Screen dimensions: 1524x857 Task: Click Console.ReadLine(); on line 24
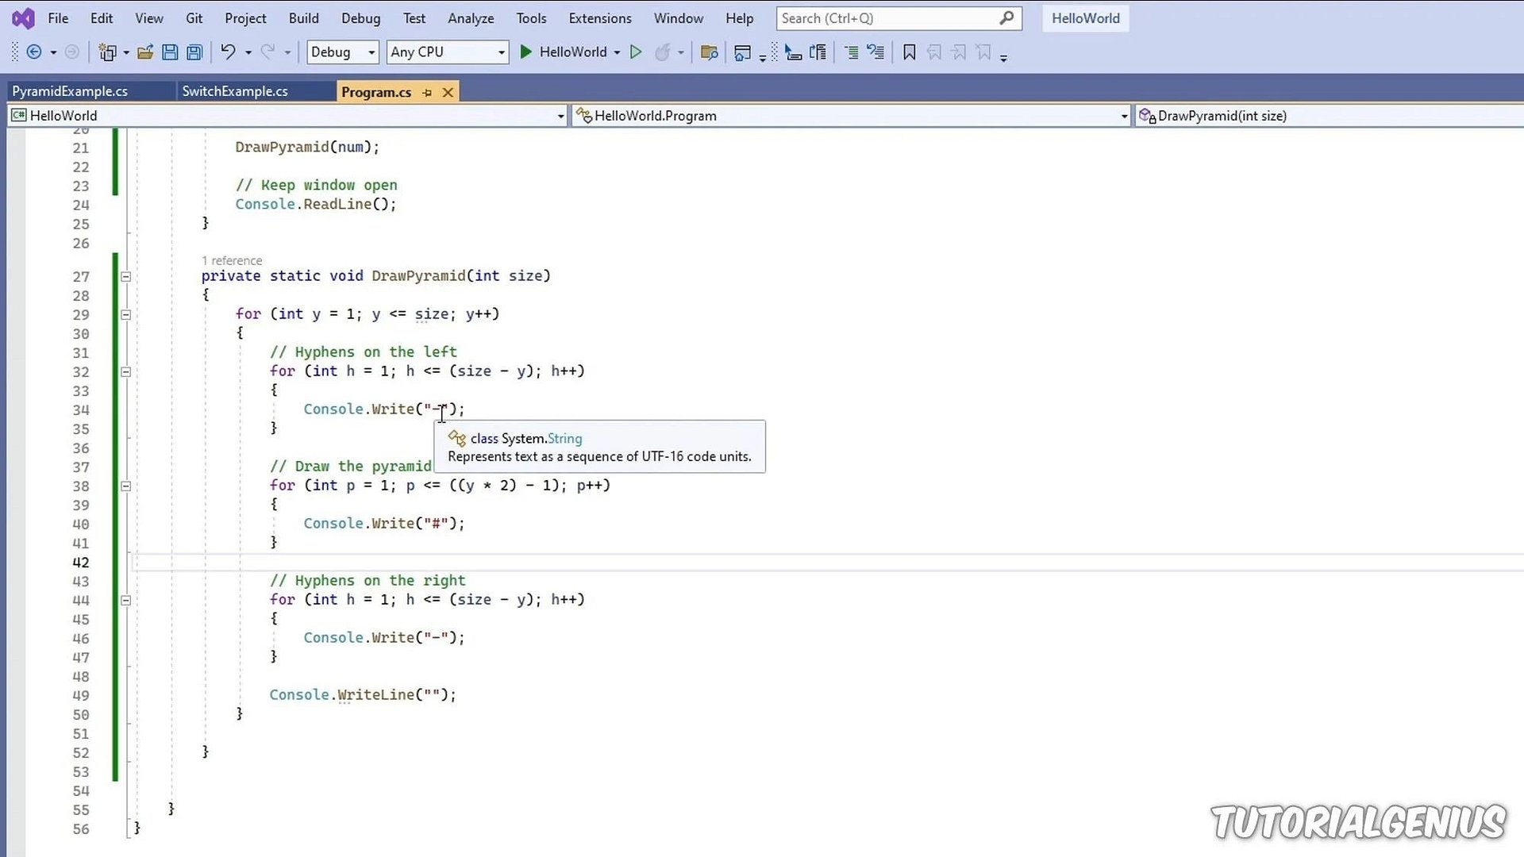click(x=316, y=205)
